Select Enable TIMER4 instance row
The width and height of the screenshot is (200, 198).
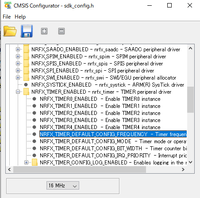click(x=100, y=127)
